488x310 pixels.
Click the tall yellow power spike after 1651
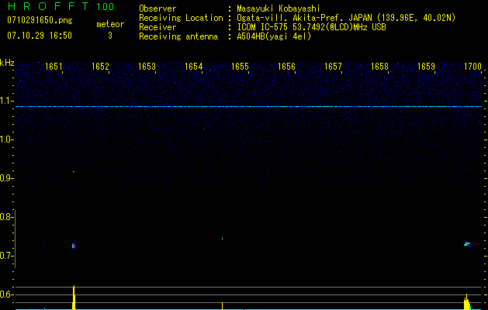tap(74, 297)
